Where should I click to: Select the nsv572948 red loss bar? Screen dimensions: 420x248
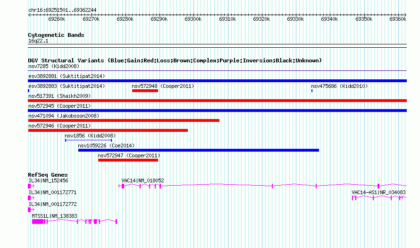[145, 91]
